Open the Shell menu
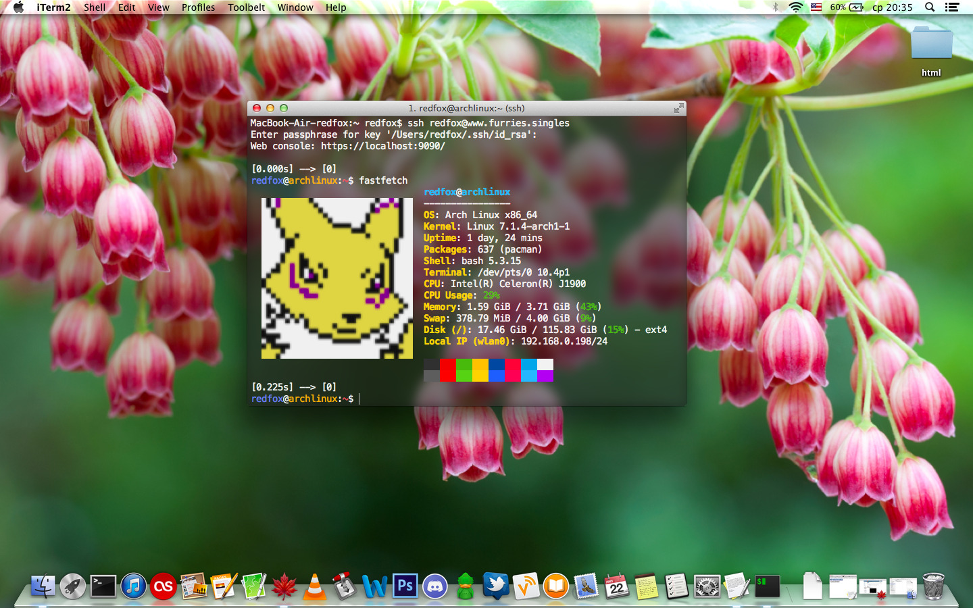The image size is (973, 608). click(95, 7)
